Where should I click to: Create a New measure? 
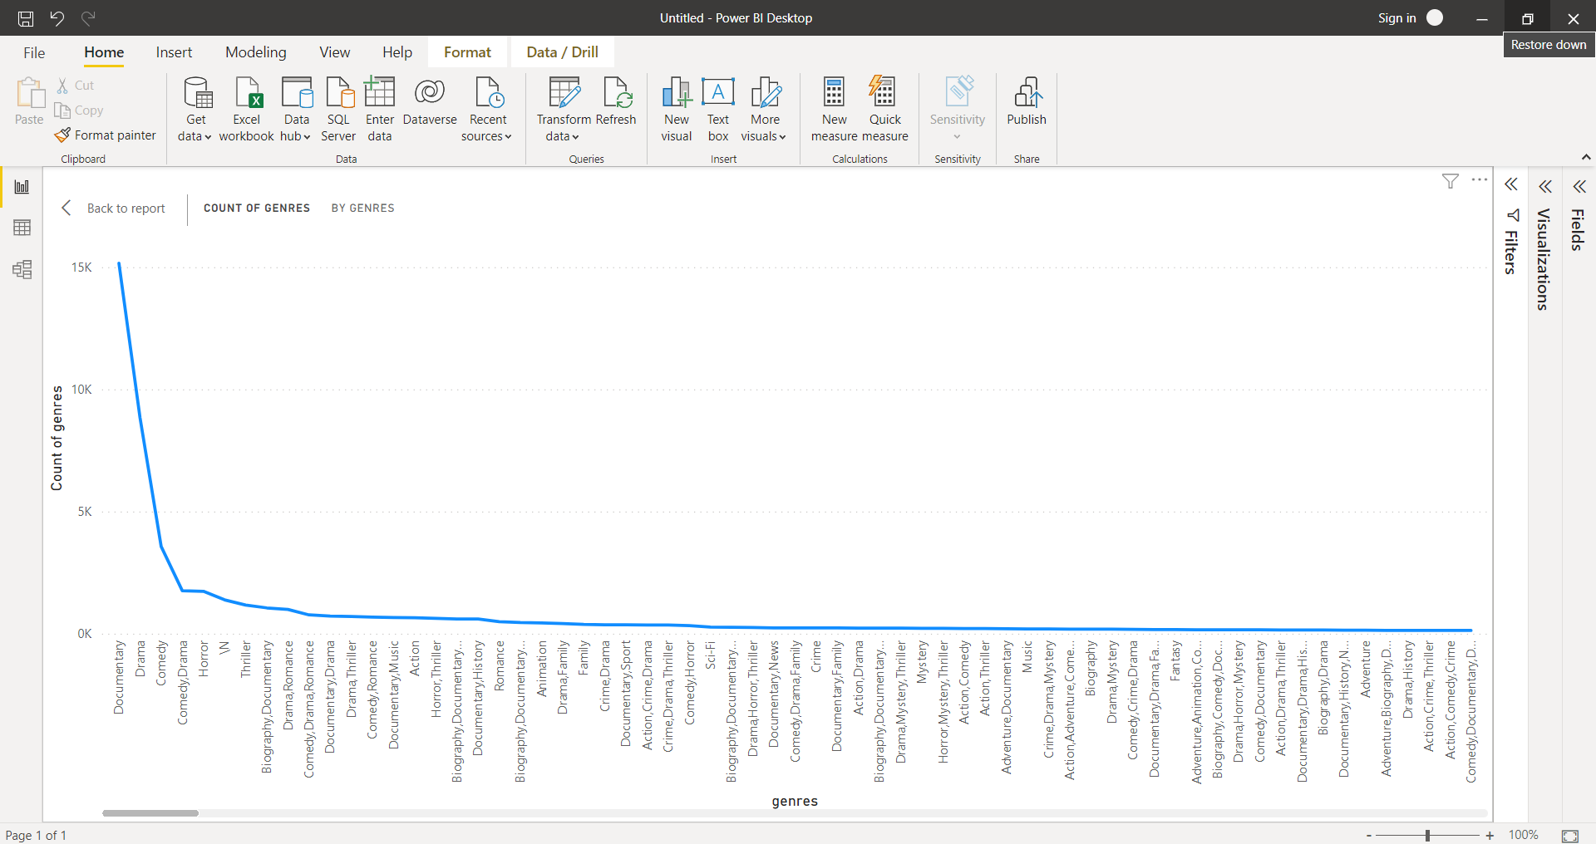pyautogui.click(x=834, y=108)
